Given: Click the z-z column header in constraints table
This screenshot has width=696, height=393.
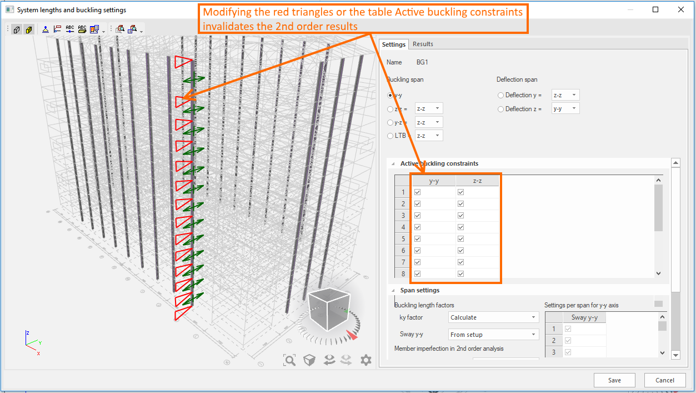Looking at the screenshot, I should coord(477,181).
